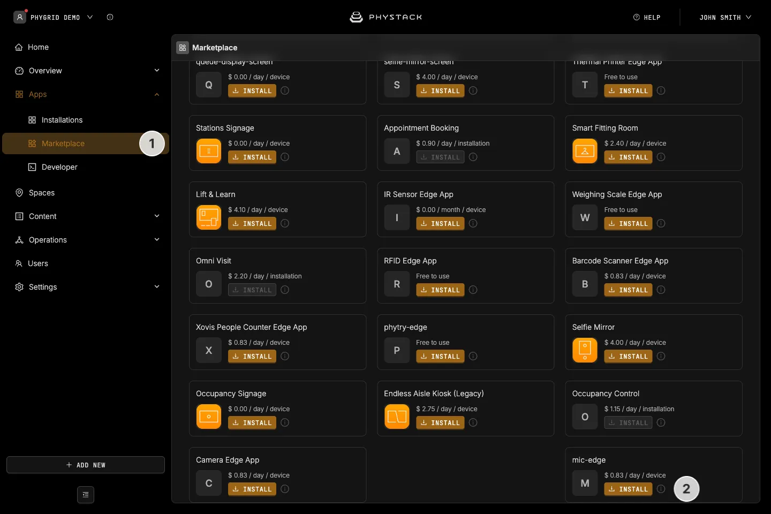The width and height of the screenshot is (771, 514).
Task: Click the Lift & Learn app icon
Action: point(209,217)
